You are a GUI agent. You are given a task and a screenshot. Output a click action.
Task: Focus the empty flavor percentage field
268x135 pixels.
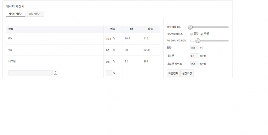click(109, 73)
